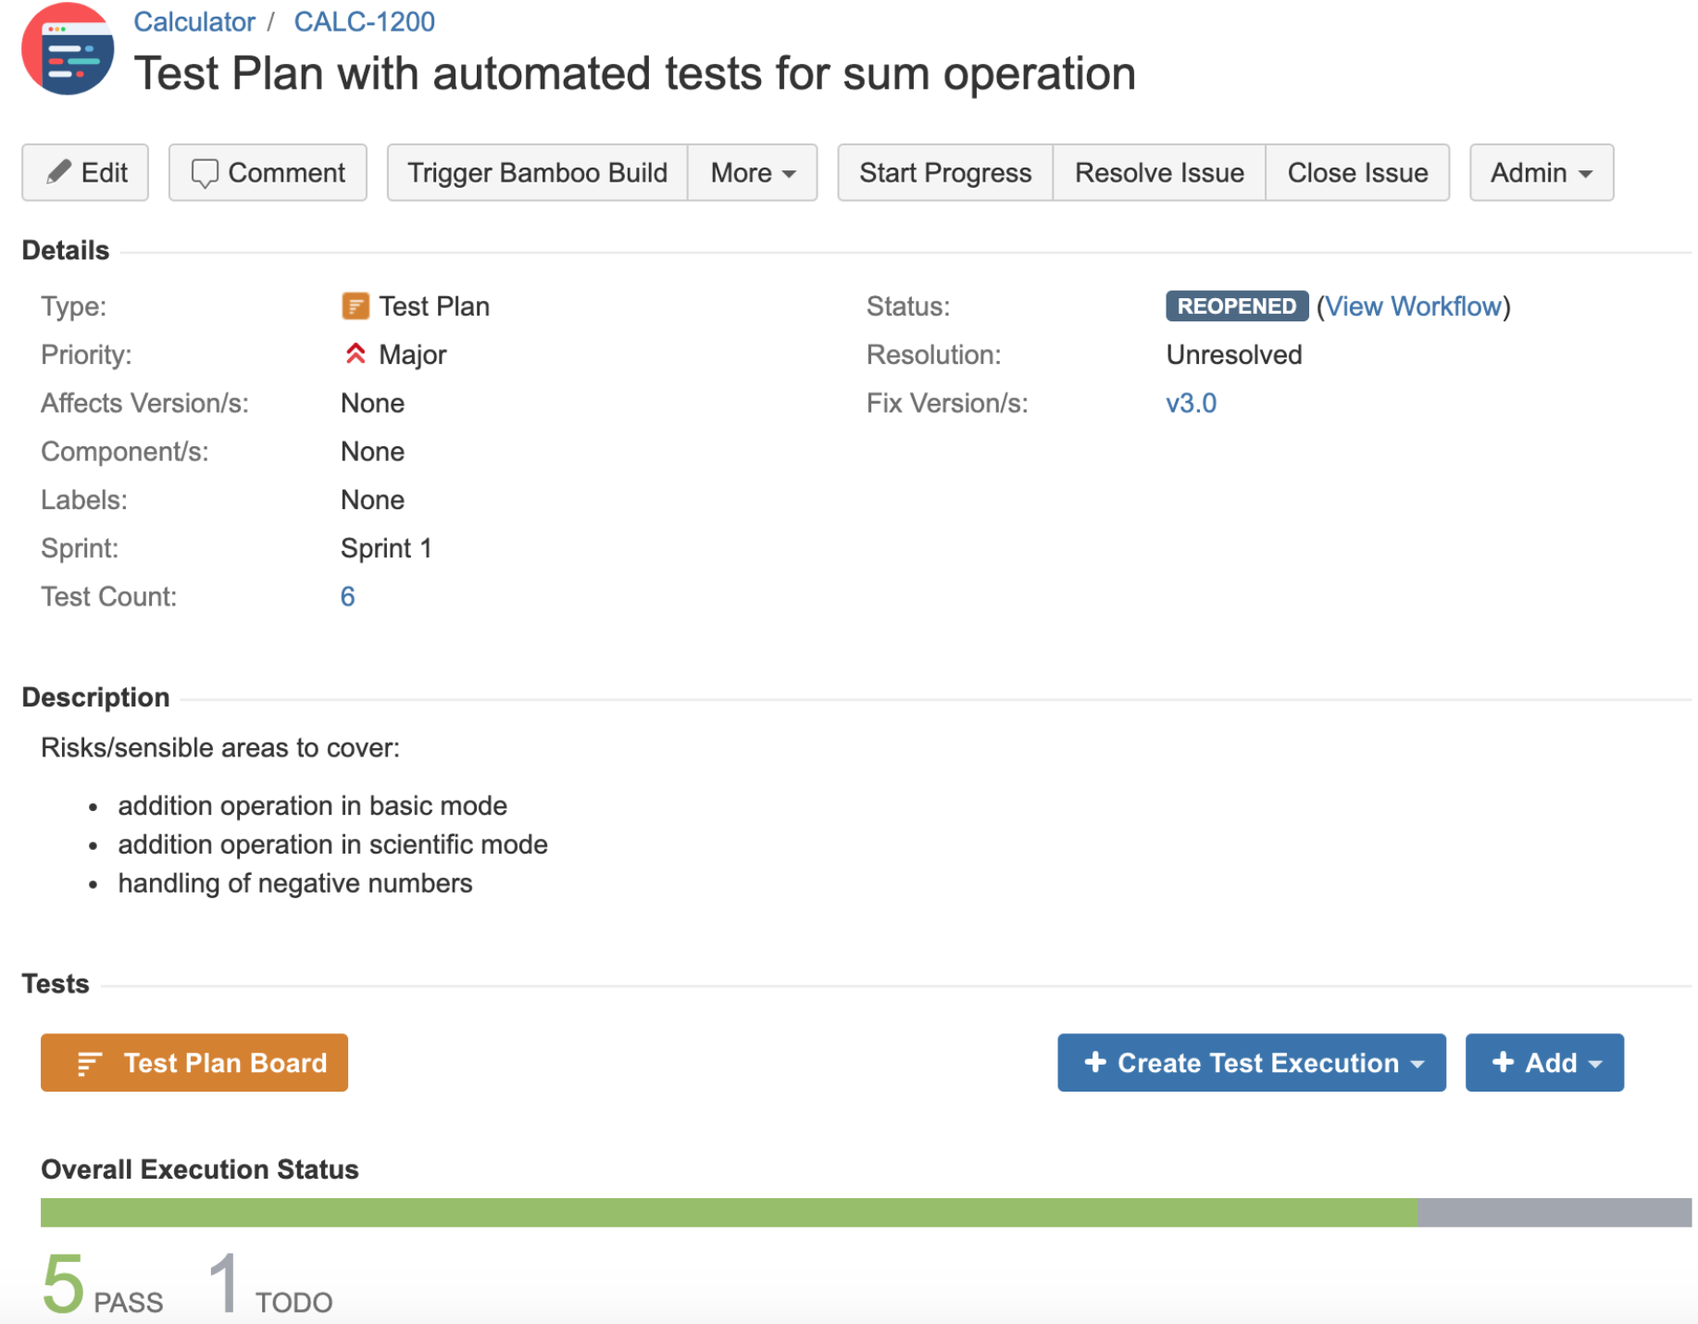Click the pencil icon on Edit button
The width and height of the screenshot is (1698, 1324).
[59, 171]
